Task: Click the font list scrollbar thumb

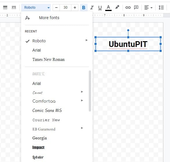Action: [x=90, y=91]
